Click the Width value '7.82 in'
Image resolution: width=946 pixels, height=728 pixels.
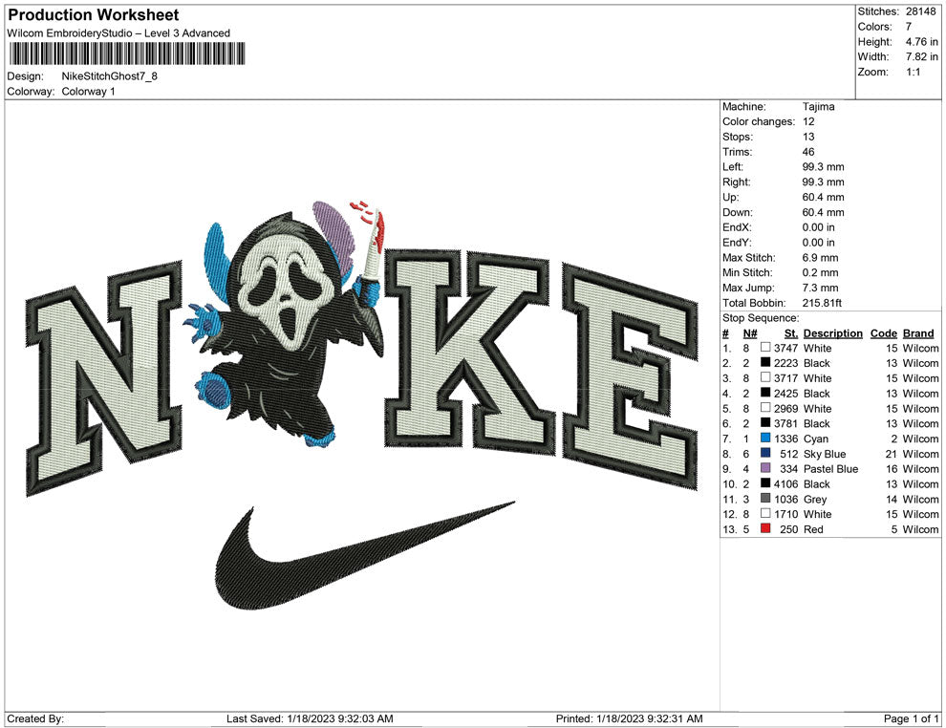coord(921,56)
